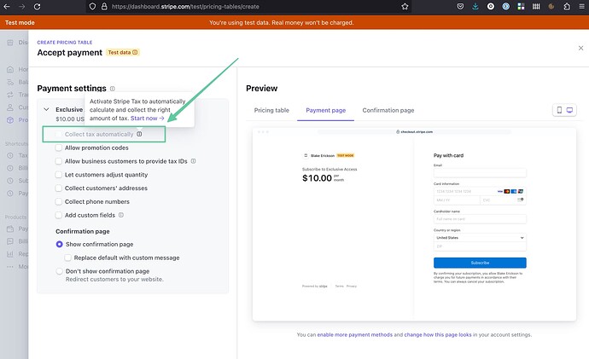Click info icon next to Payment settings heading
This screenshot has width=589, height=359.
coord(113,89)
